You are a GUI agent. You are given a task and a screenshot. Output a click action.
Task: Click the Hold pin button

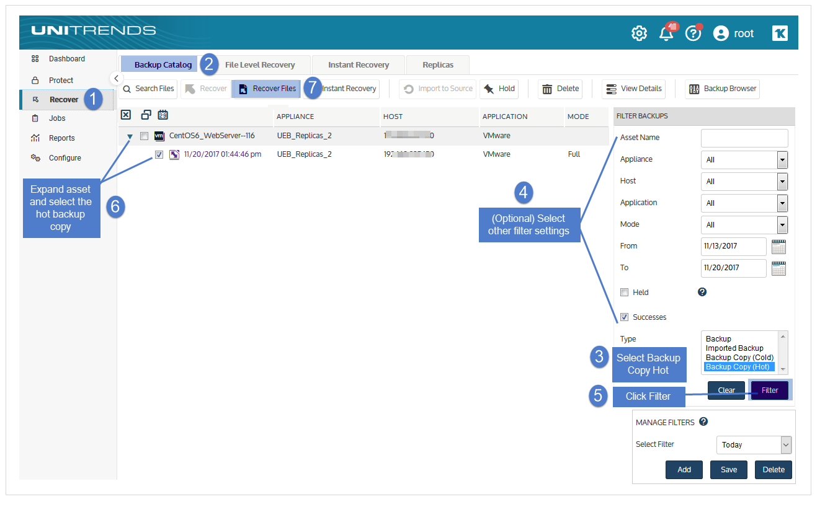click(x=499, y=89)
